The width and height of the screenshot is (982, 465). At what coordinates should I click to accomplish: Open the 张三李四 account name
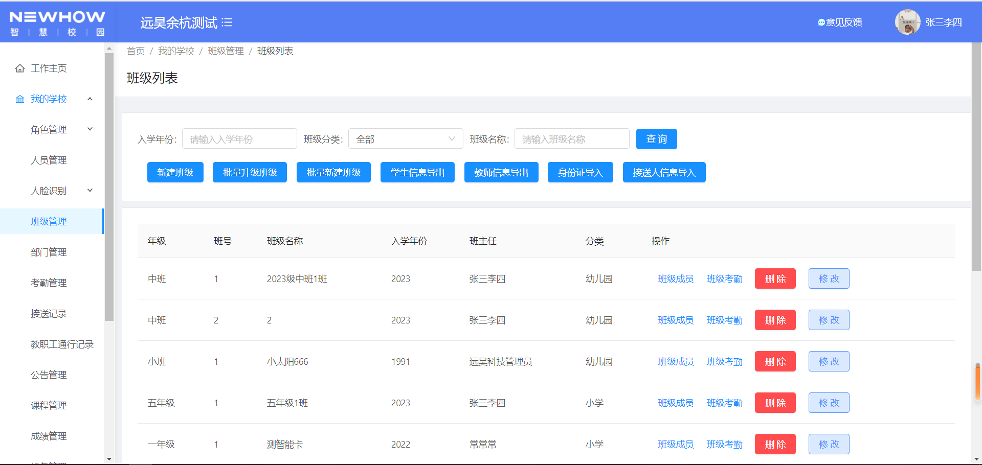click(x=943, y=22)
